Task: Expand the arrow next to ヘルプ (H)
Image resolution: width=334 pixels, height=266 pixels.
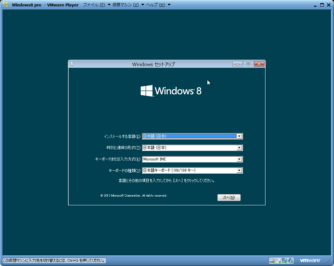Action: (169, 5)
